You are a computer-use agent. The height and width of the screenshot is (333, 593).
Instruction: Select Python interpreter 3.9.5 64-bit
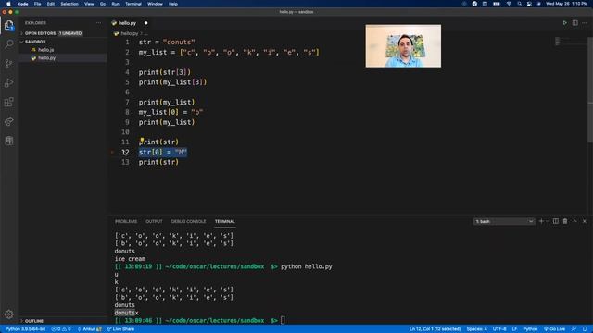[25, 329]
